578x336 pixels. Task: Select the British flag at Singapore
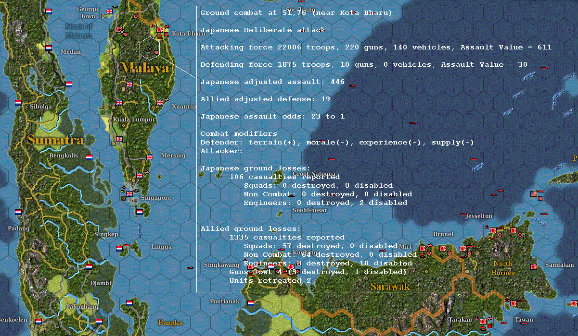click(x=129, y=194)
